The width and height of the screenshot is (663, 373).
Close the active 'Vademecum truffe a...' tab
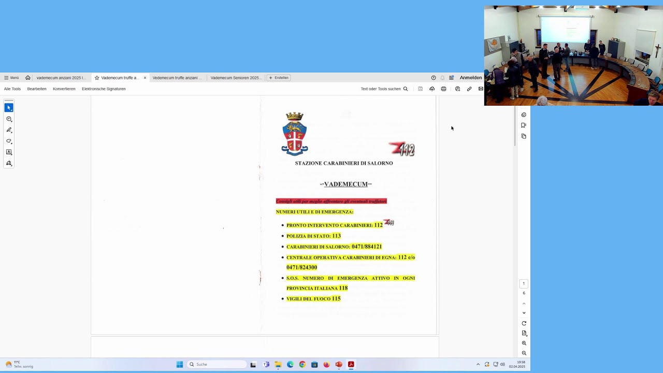(x=145, y=78)
